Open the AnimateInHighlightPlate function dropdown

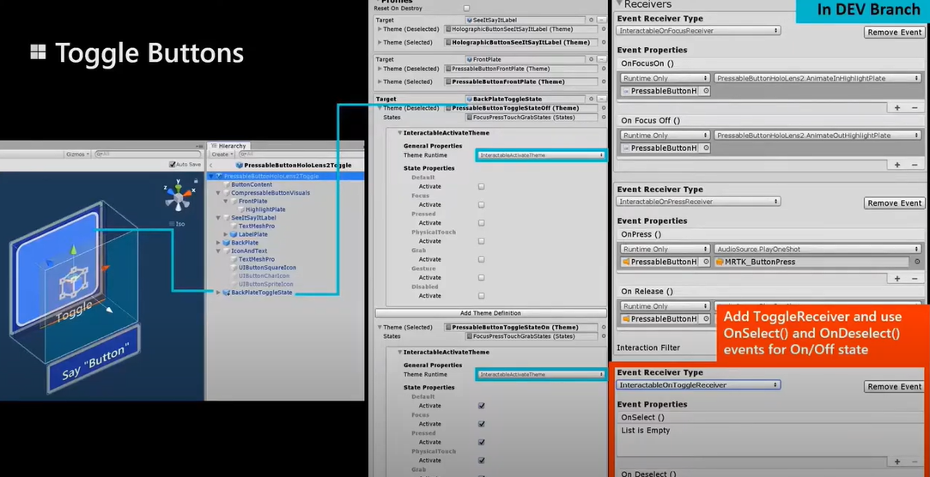[818, 78]
